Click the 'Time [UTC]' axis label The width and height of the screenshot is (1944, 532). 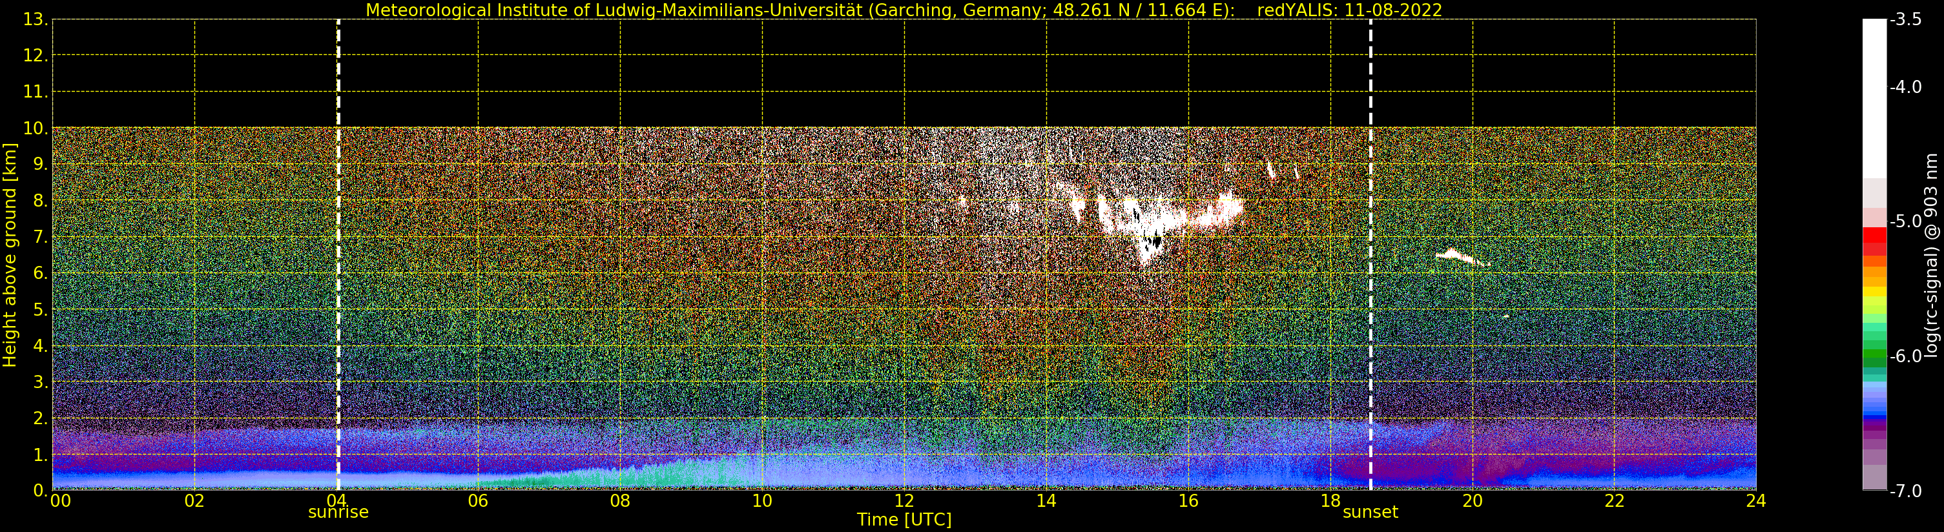click(904, 519)
